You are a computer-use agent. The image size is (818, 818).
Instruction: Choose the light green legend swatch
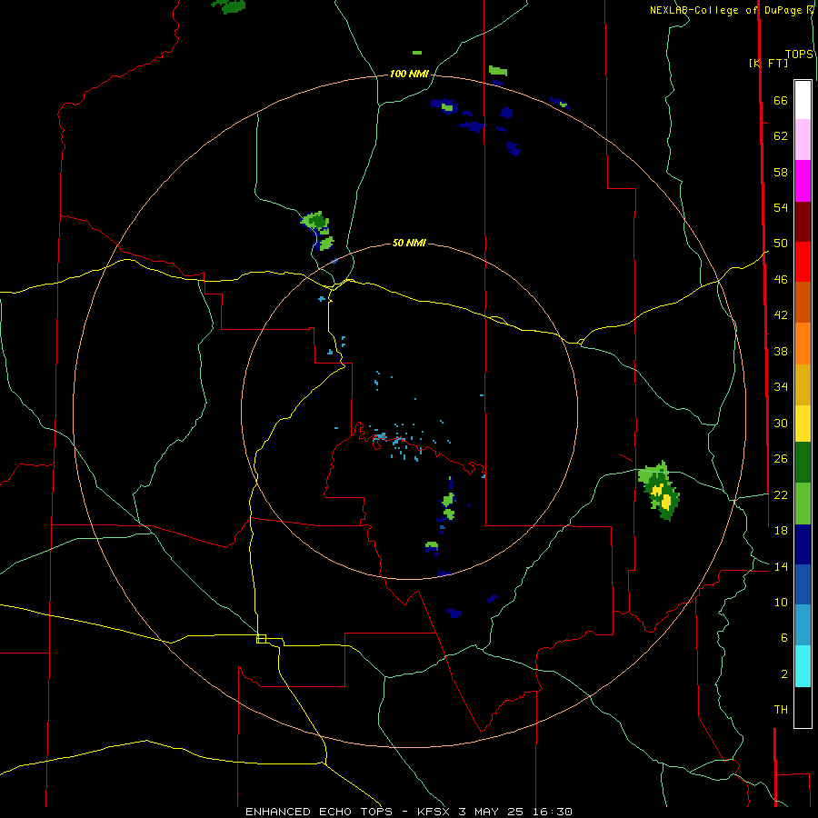click(803, 504)
